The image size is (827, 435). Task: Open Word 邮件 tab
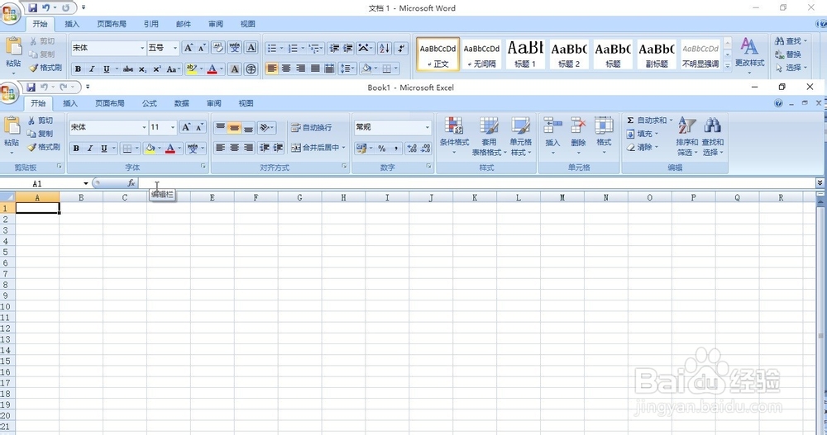pyautogui.click(x=183, y=24)
